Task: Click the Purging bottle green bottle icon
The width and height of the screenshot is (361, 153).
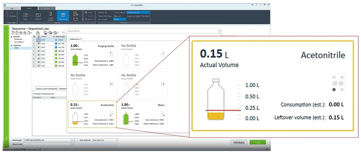Action: (75, 59)
